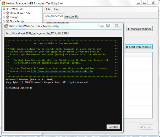Viewport: 160px width, 137px height.
Task: Click the NodeTempl site house icon
Action: 7,21
